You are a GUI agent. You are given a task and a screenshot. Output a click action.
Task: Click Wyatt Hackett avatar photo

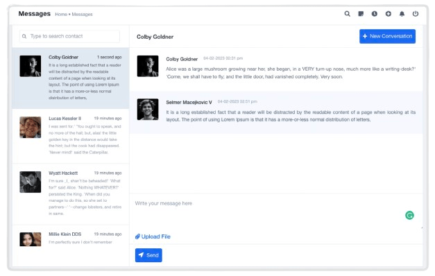point(31,182)
